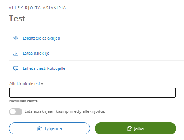This screenshot has height=140, width=184.
Task: Open Lähetä viesti kutsujalle link
Action: point(44,68)
